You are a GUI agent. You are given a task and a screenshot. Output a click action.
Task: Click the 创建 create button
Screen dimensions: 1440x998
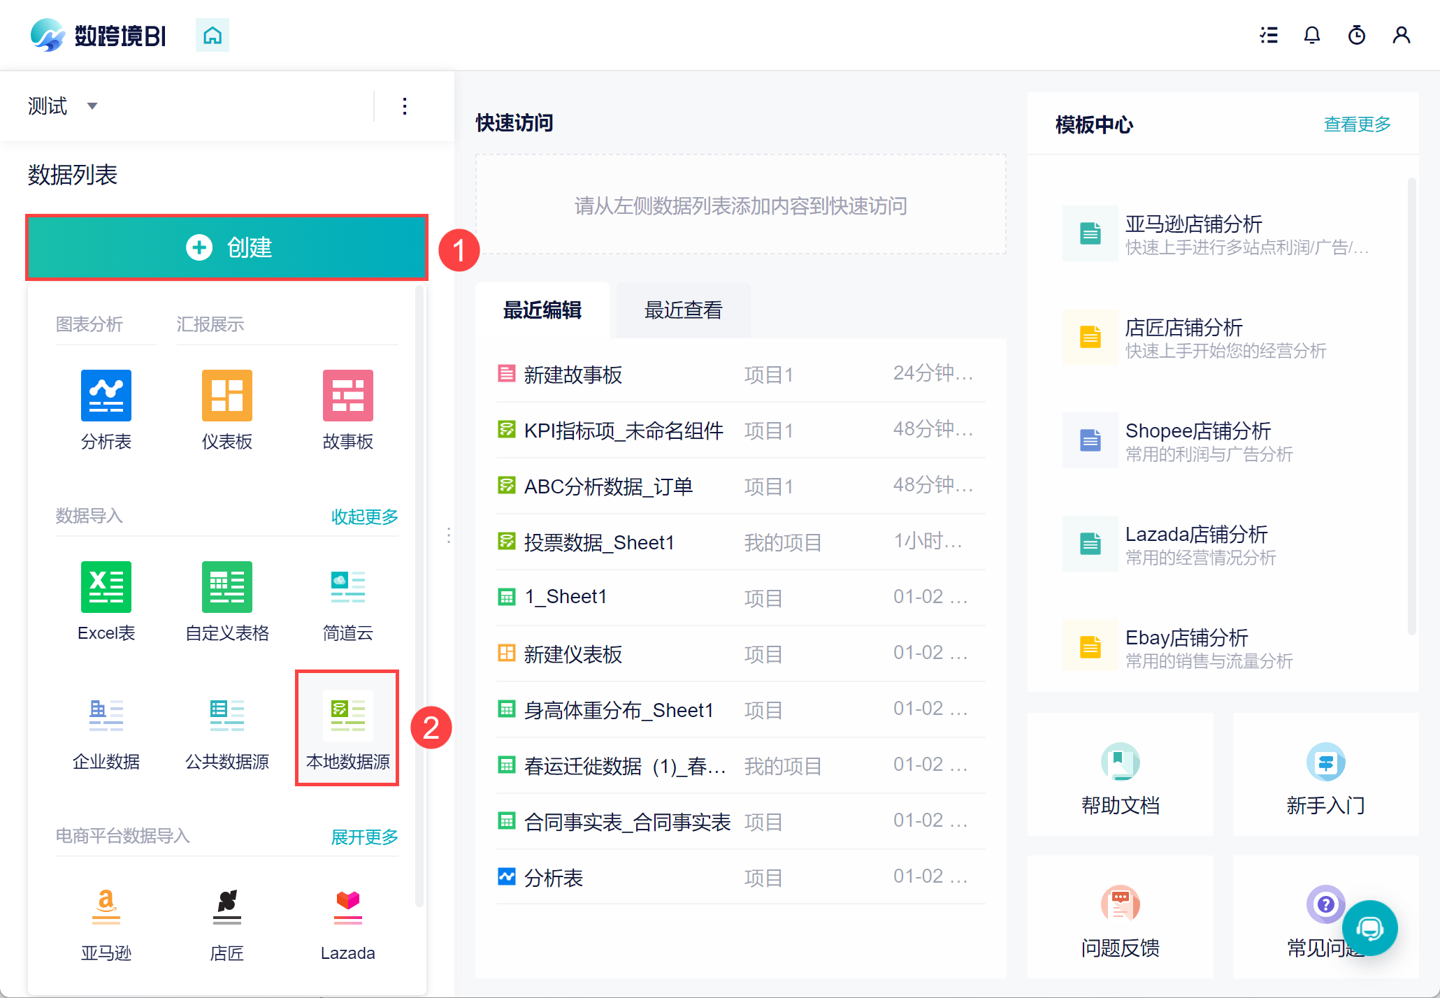click(x=227, y=247)
